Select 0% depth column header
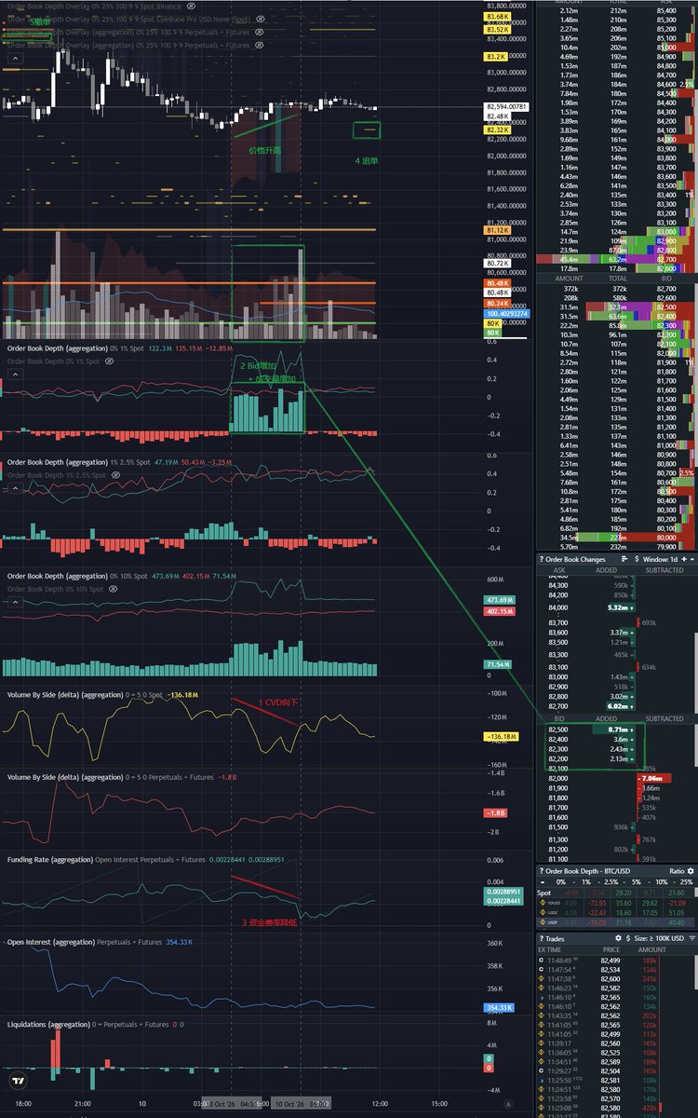The image size is (698, 1118). pos(561,881)
